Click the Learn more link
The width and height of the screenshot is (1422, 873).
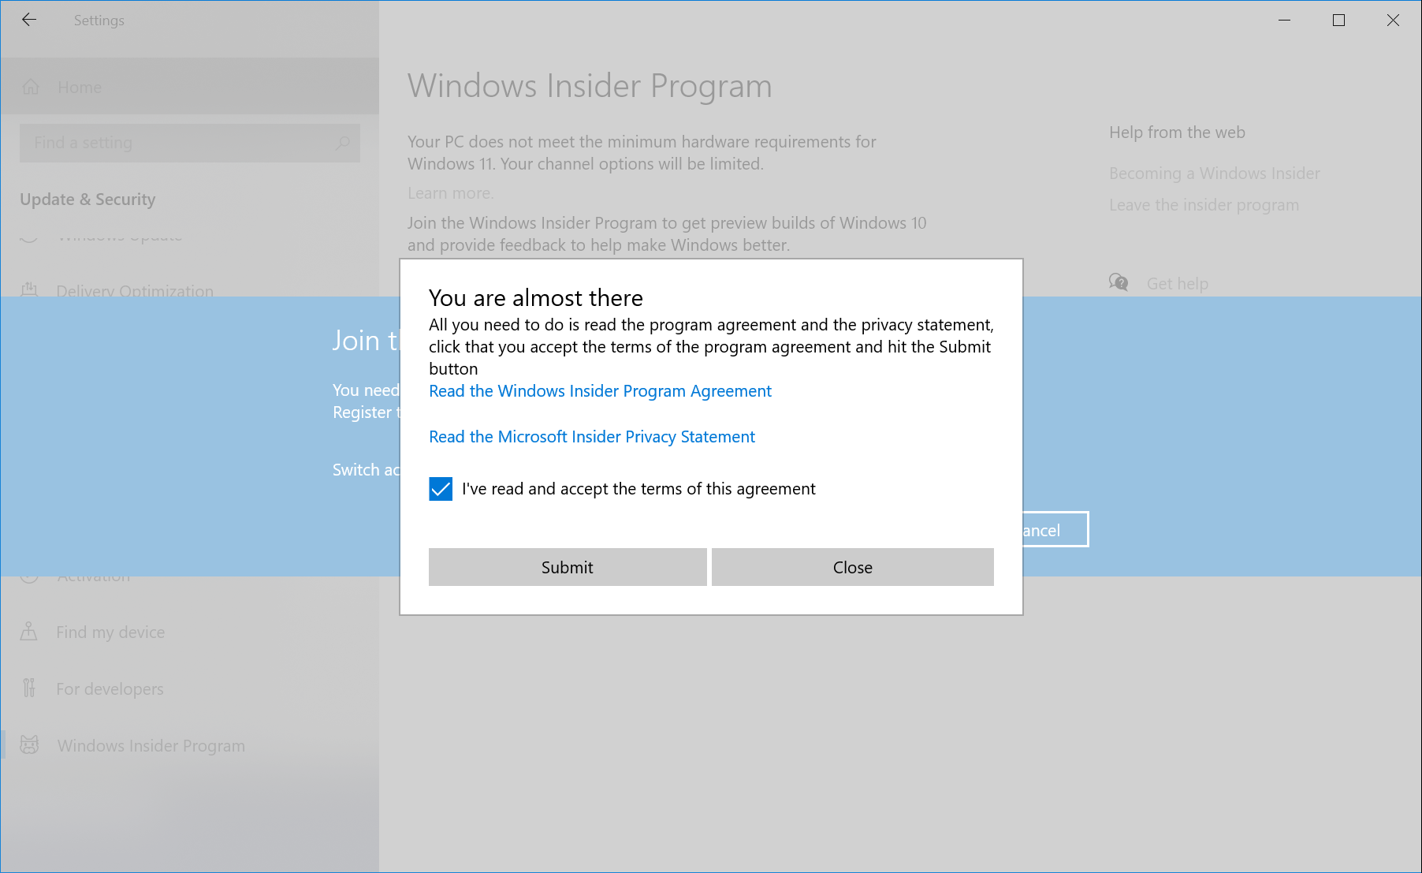point(450,193)
